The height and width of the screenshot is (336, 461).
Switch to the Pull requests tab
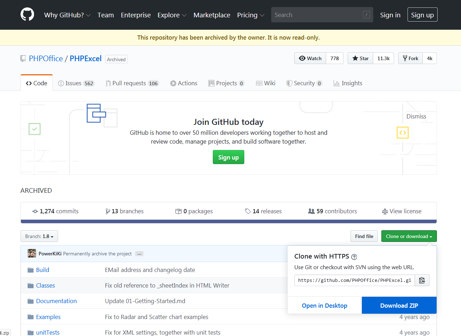coord(132,83)
